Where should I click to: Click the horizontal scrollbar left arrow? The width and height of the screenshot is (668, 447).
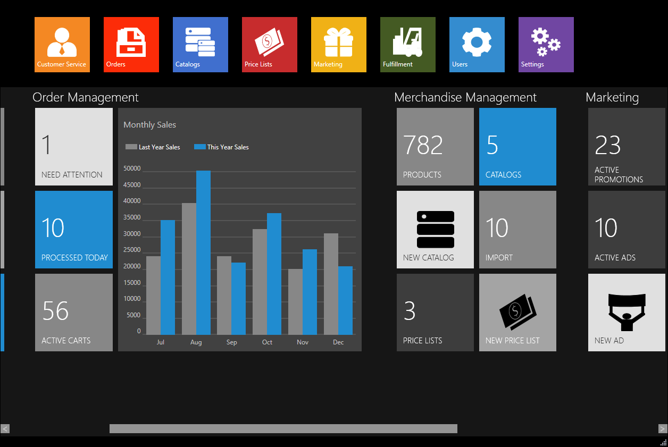[x=5, y=428]
